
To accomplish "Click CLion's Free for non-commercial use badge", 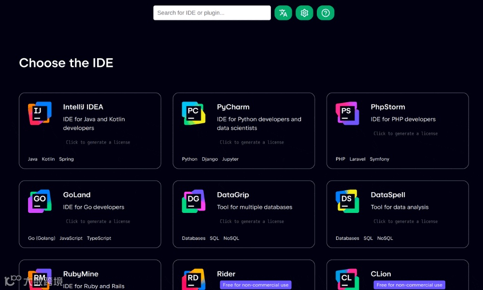I will pos(410,285).
